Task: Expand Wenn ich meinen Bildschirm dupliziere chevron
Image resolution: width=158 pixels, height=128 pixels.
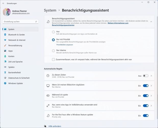Action: pos(151,86)
